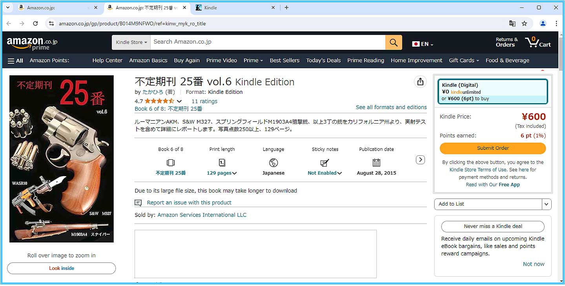Viewport: 565px width, 286px height.
Task: Expand the 129 pages print length details
Action: coord(222,173)
